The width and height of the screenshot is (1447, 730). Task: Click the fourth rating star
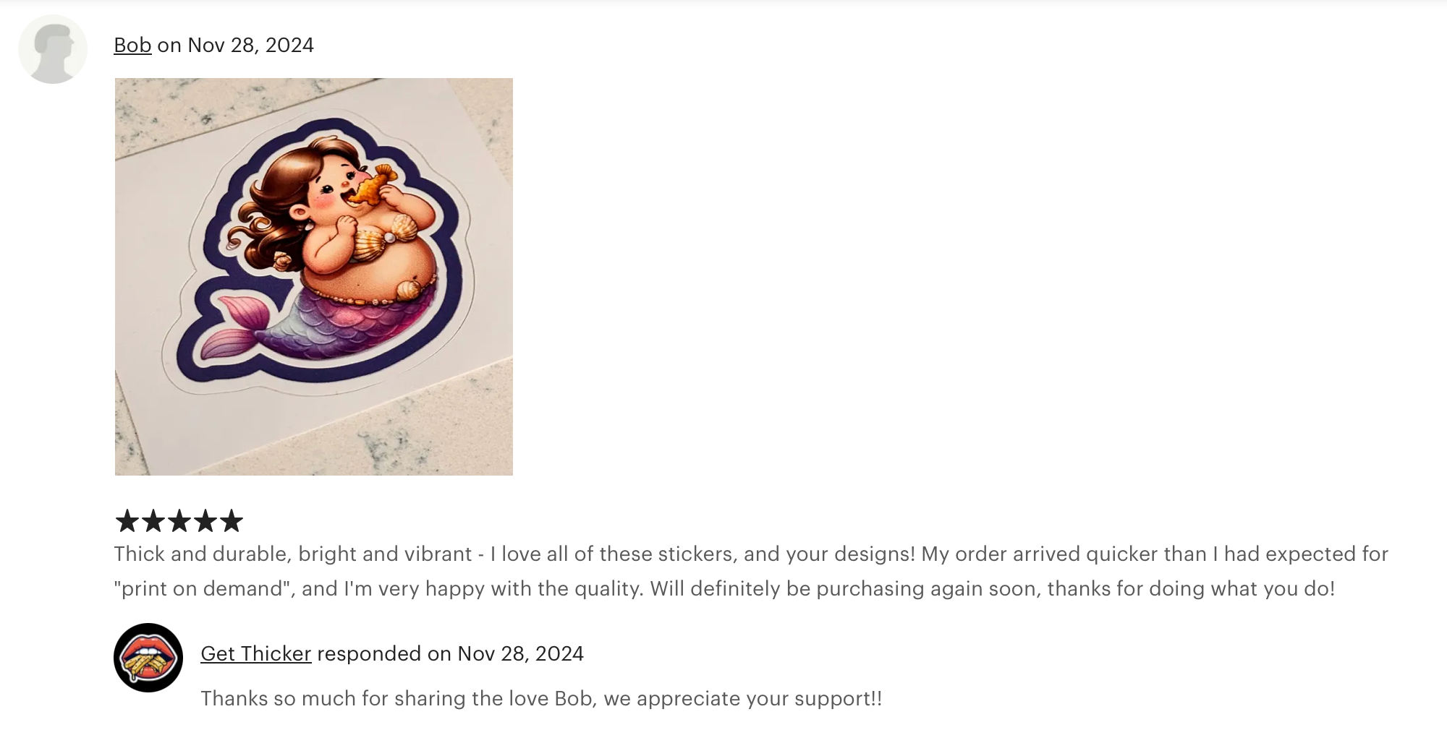point(205,520)
